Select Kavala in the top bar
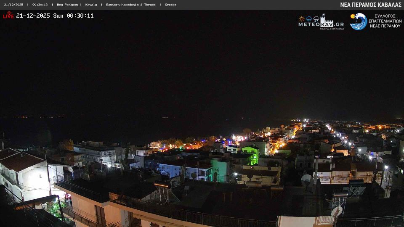This screenshot has height=227, width=404. 91,5
